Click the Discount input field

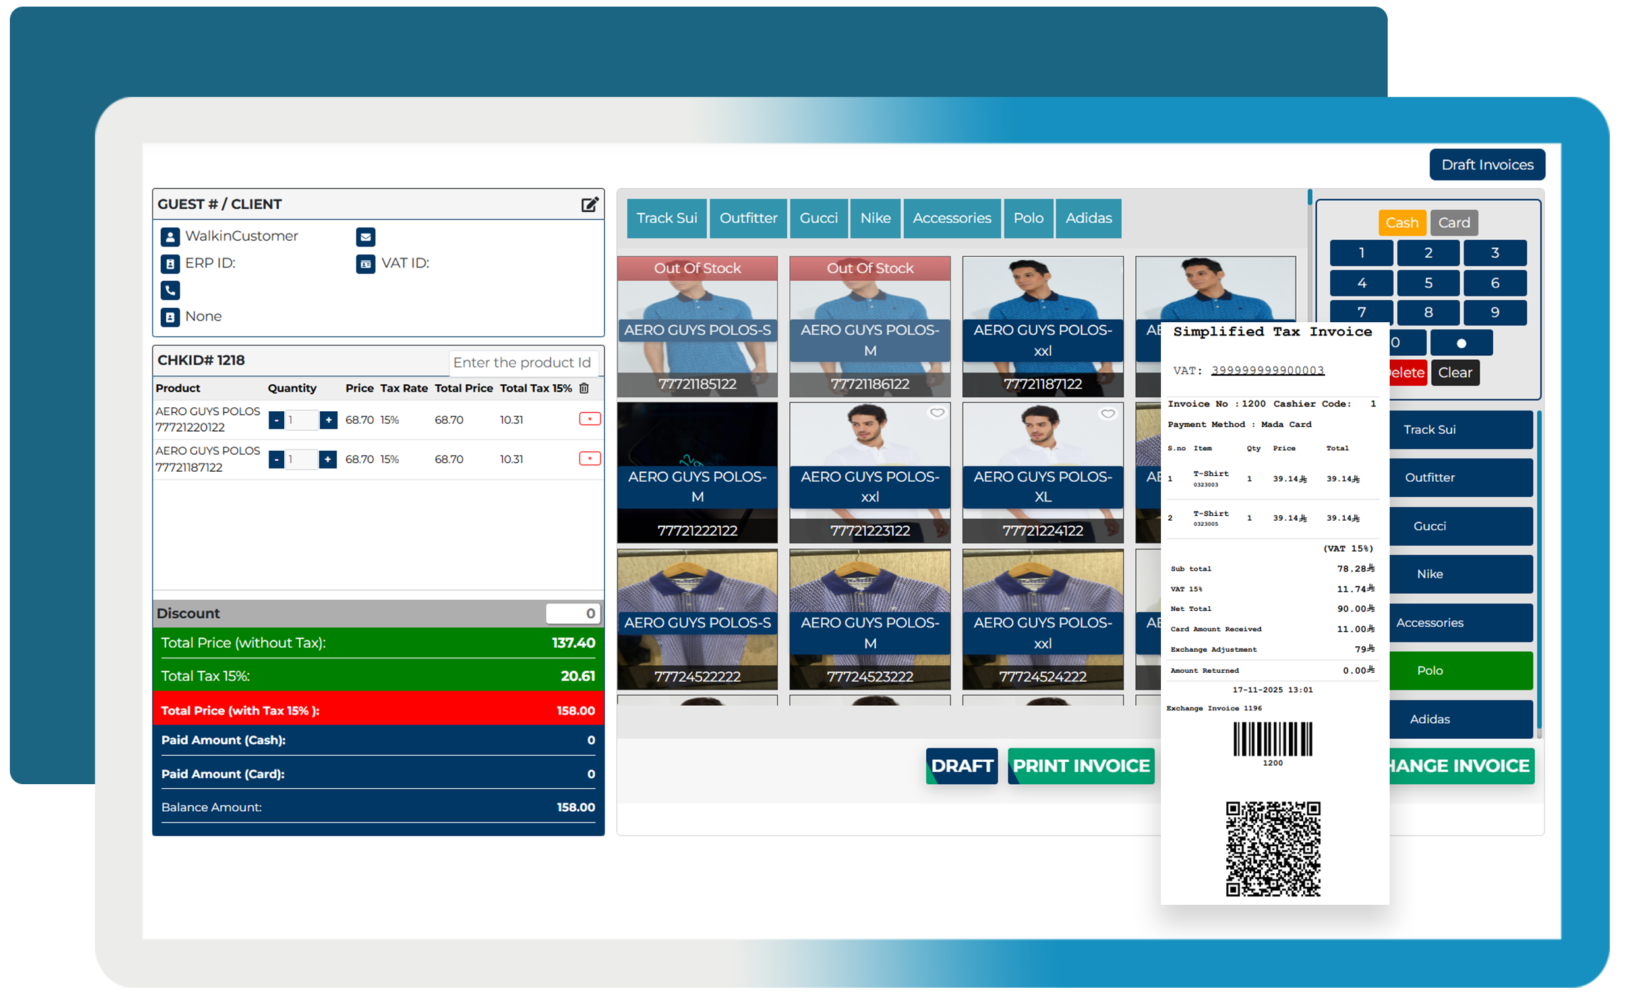click(572, 613)
